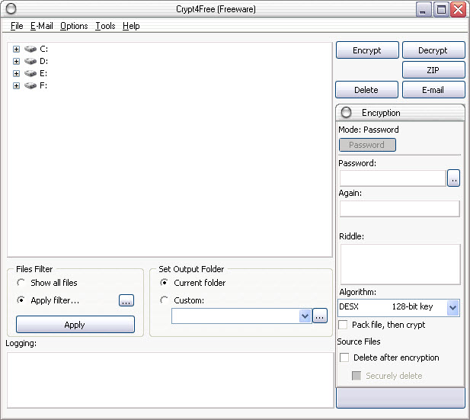This screenshot has height=420, width=470.
Task: Open the Tools menu
Action: click(x=105, y=26)
